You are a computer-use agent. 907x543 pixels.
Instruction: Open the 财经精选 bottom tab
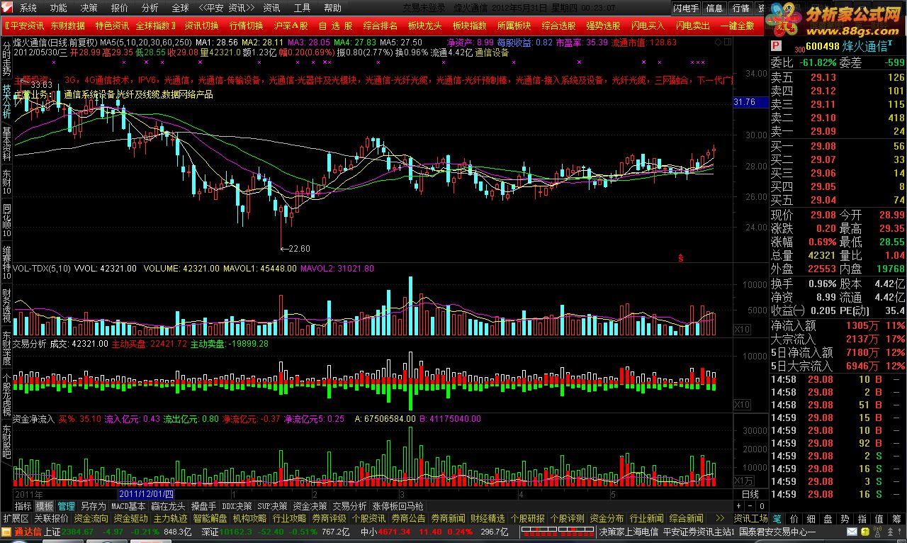point(488,519)
